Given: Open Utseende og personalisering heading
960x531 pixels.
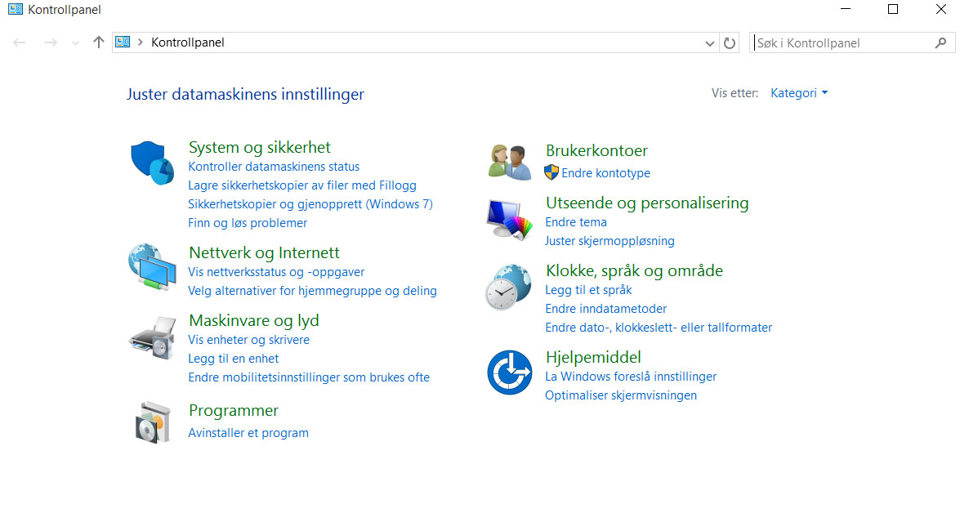Looking at the screenshot, I should point(647,203).
